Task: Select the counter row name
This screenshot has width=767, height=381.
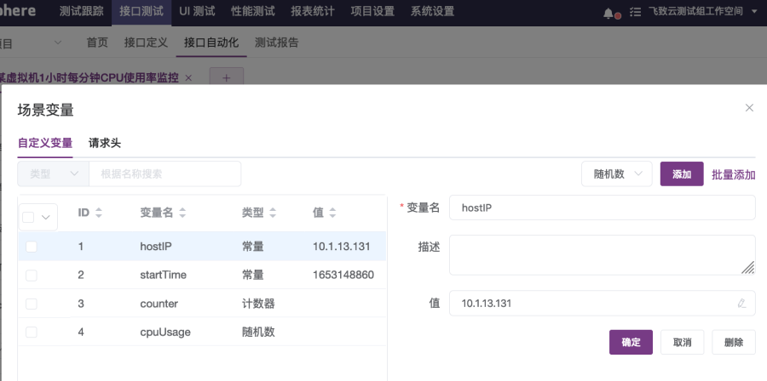Action: pos(159,304)
